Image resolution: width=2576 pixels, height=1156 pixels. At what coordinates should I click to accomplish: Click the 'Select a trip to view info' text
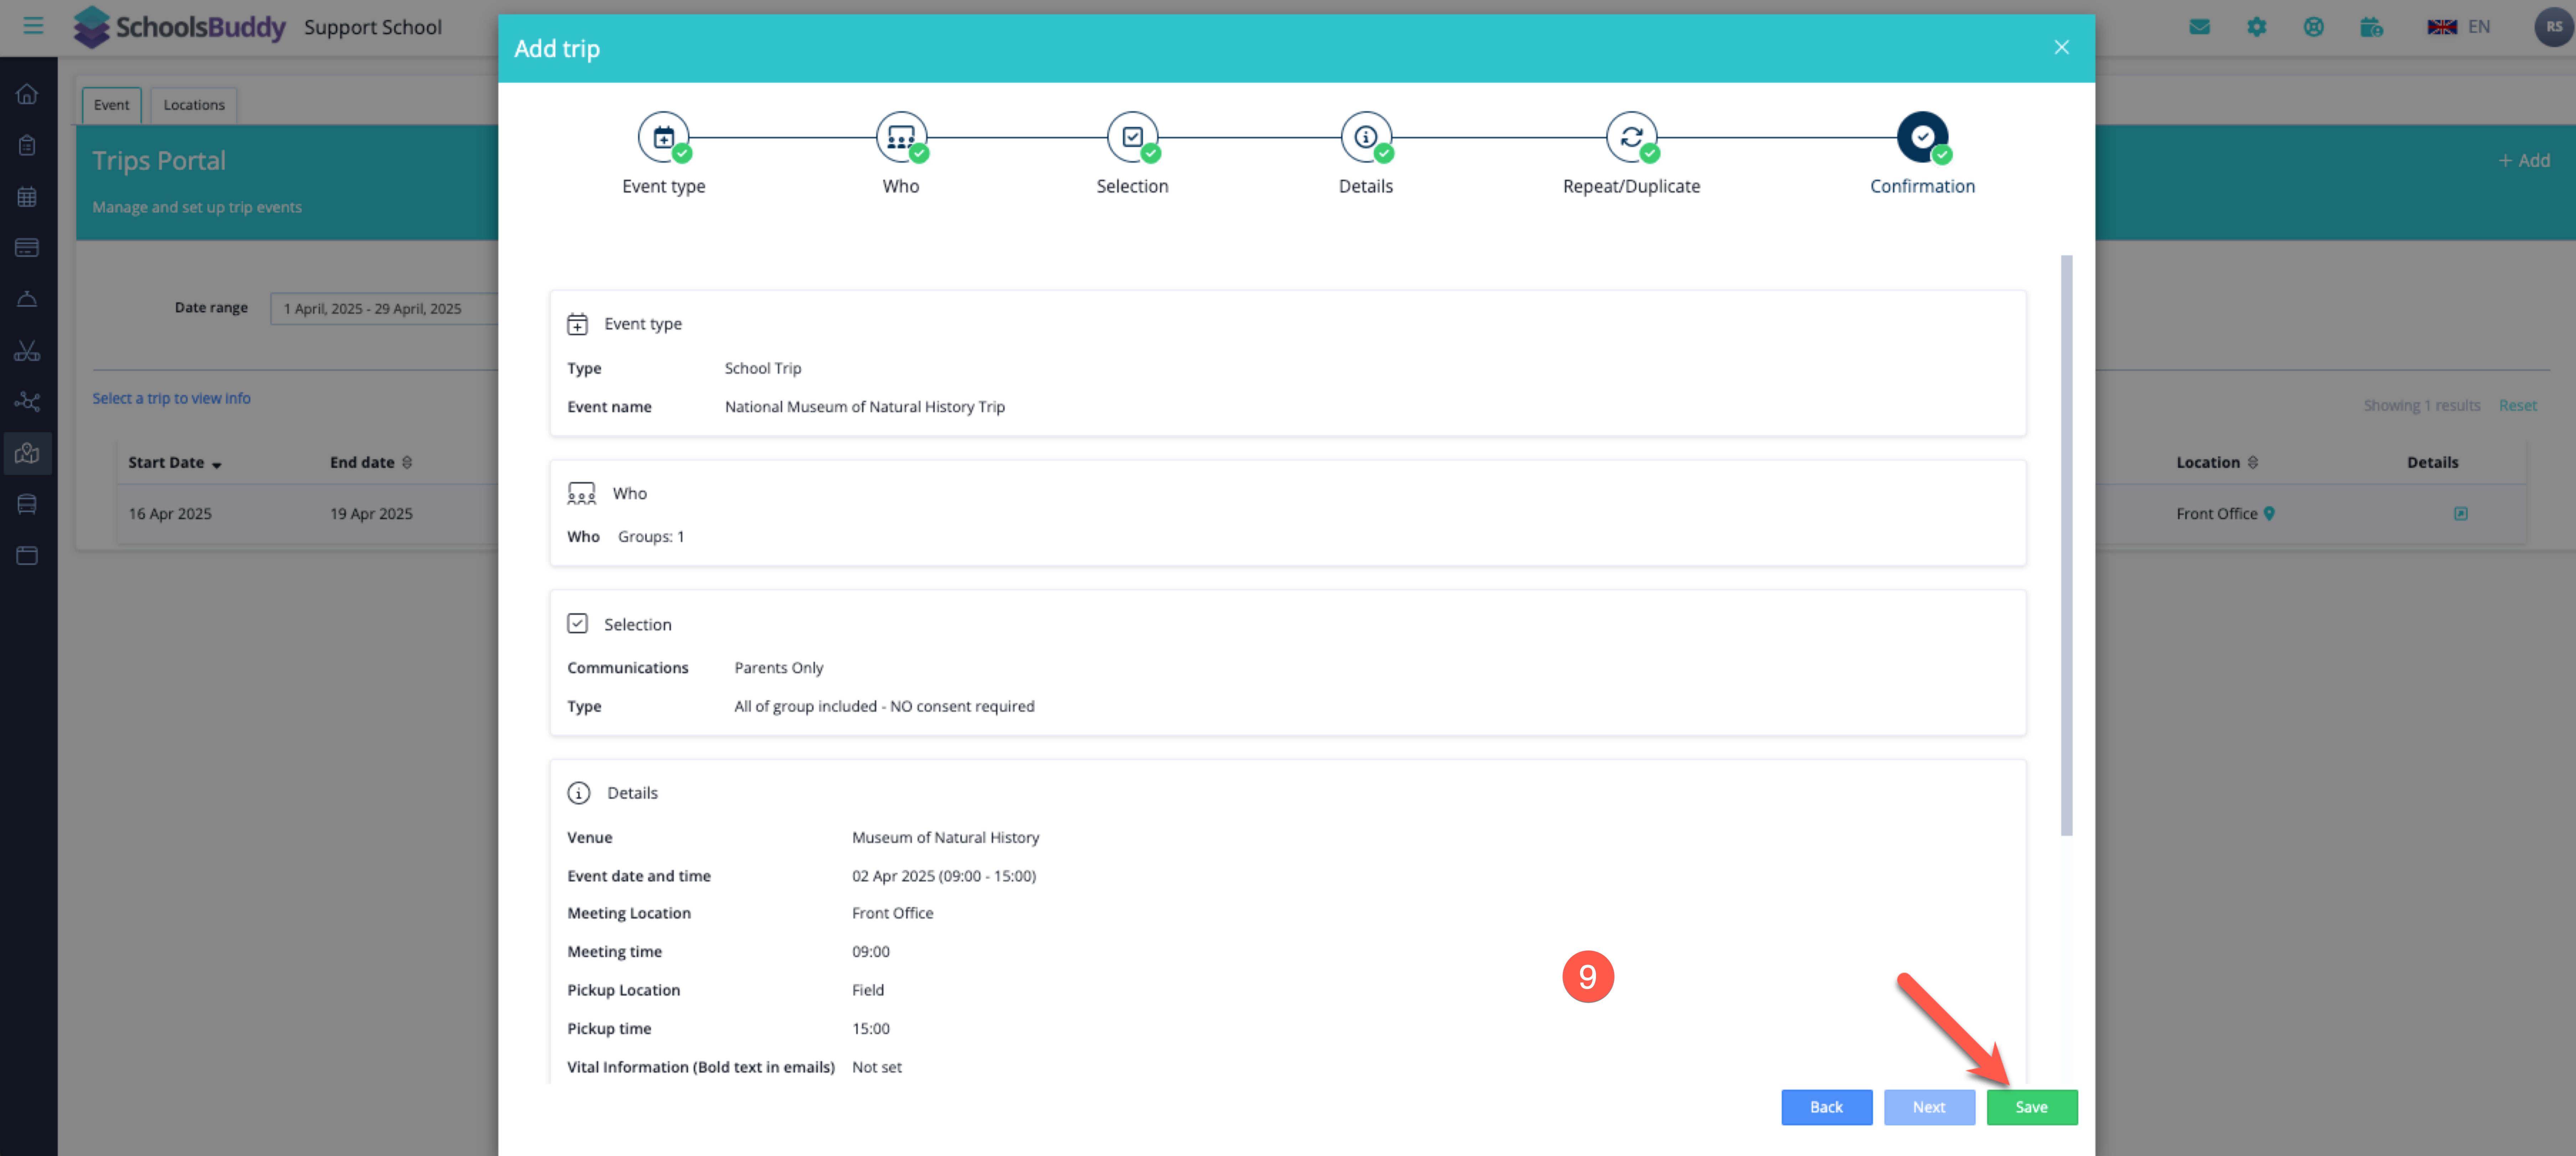pos(172,398)
